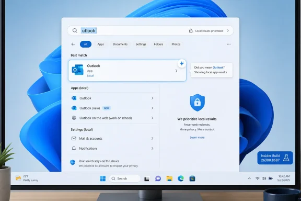Click the Best match heading

click(79, 55)
